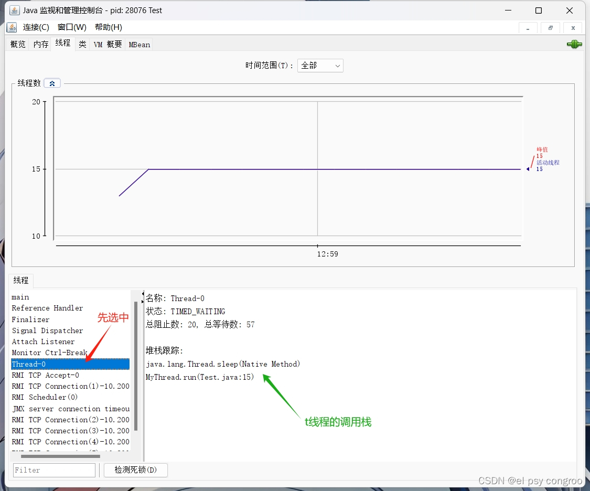Viewport: 590px width, 491px height.
Task: Click the 12:59 time axis label
Action: coord(327,254)
